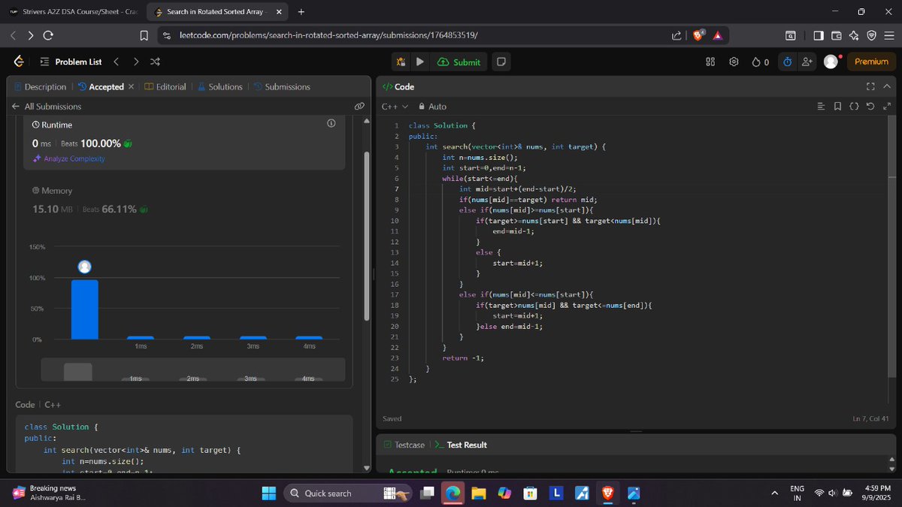The height and width of the screenshot is (507, 902).
Task: Click the editor bookmark icon
Action: coord(837,107)
